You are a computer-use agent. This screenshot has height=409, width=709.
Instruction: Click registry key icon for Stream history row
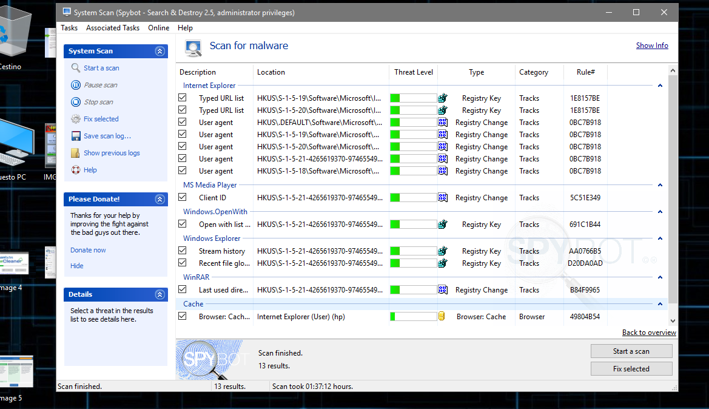(x=443, y=251)
